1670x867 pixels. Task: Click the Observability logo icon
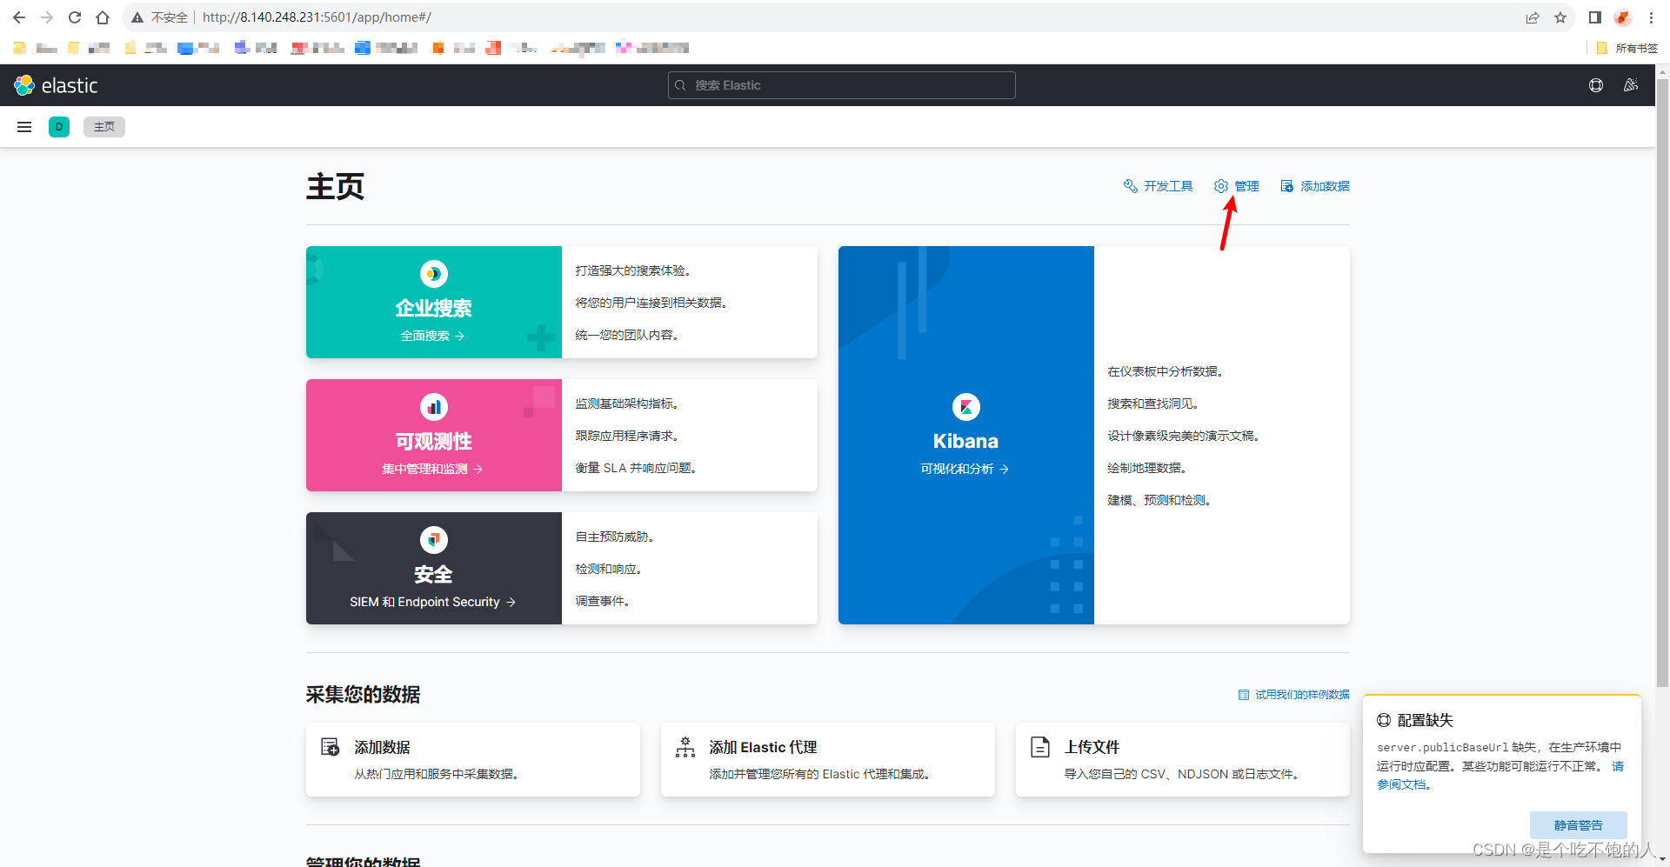click(434, 407)
